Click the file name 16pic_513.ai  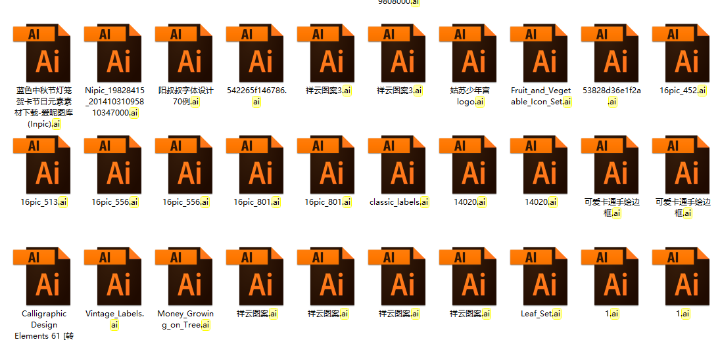[x=43, y=202]
